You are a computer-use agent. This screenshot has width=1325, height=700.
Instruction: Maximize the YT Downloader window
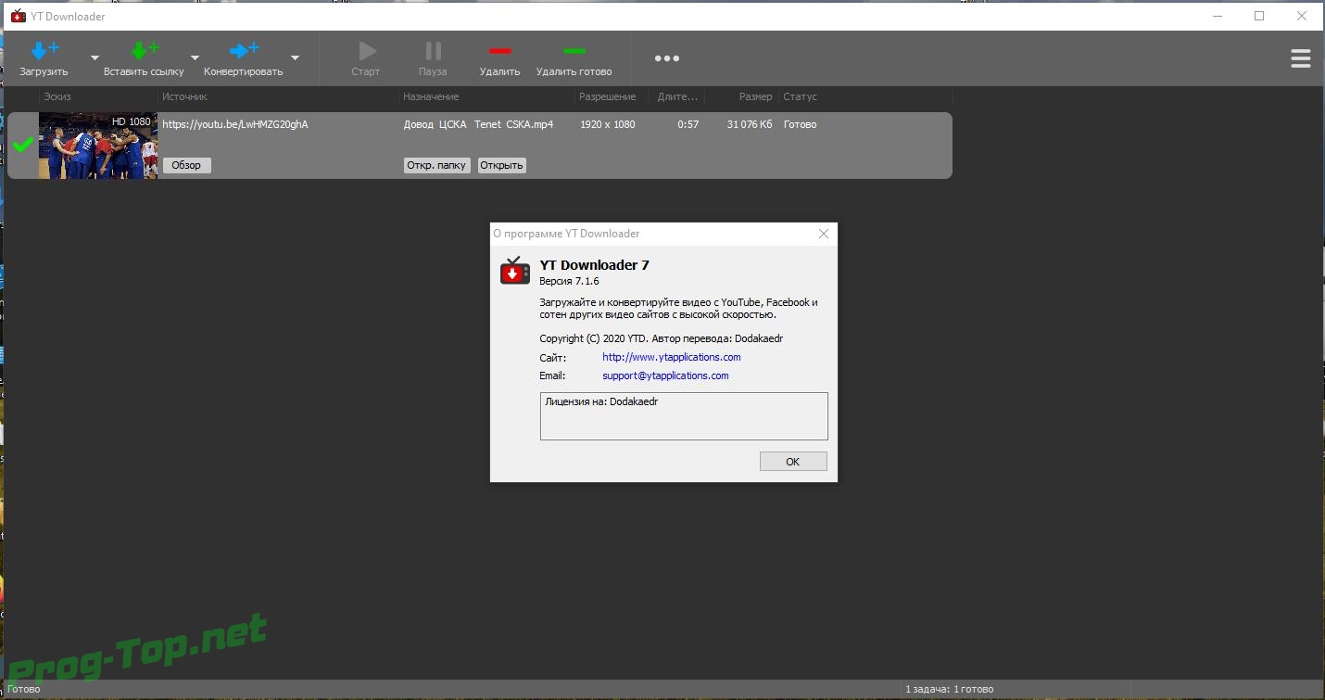(x=1259, y=16)
